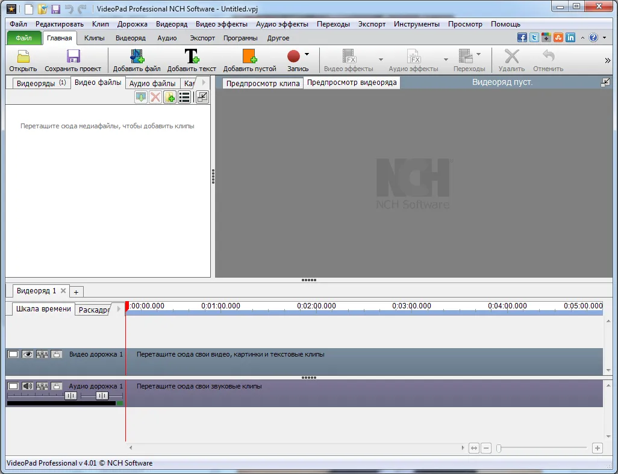Open the blue help icon
This screenshot has width=618, height=474.
593,37
